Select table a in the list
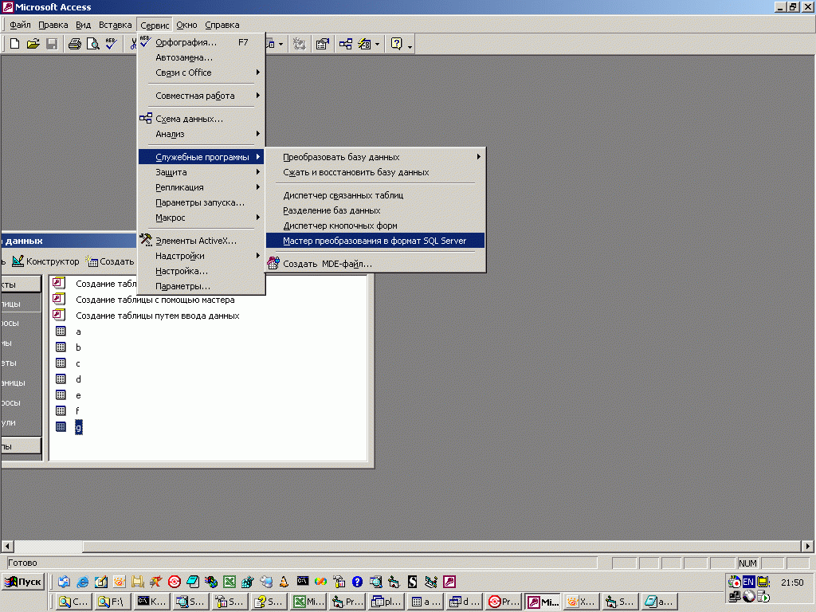Viewport: 816px width, 612px height. point(78,331)
